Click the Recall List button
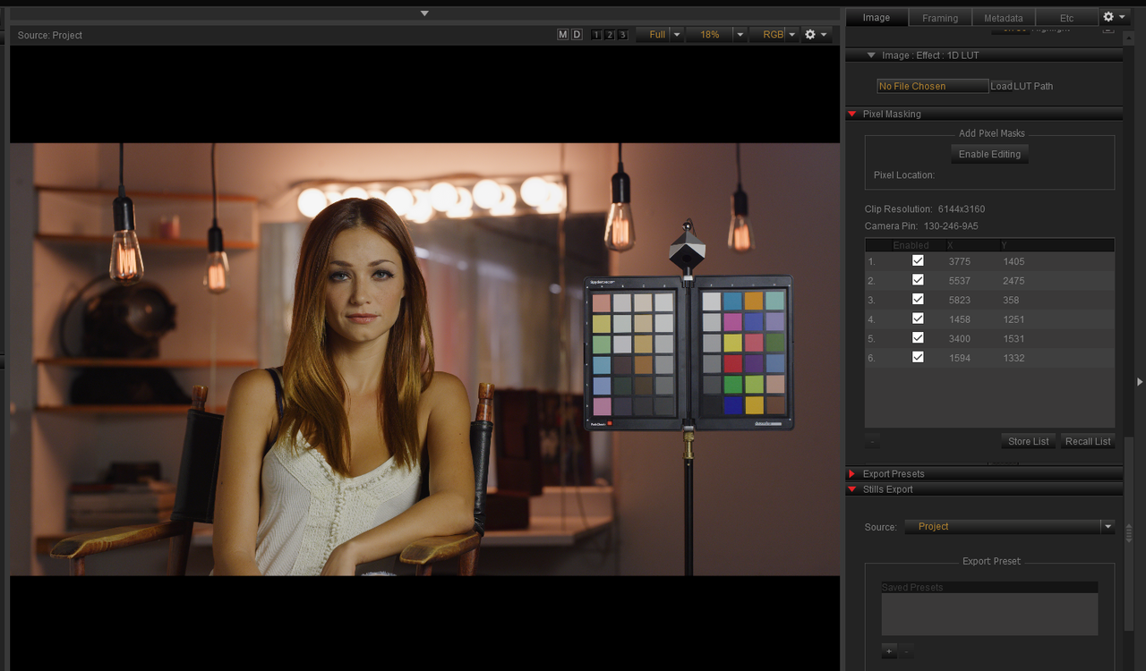Image resolution: width=1146 pixels, height=671 pixels. tap(1088, 441)
